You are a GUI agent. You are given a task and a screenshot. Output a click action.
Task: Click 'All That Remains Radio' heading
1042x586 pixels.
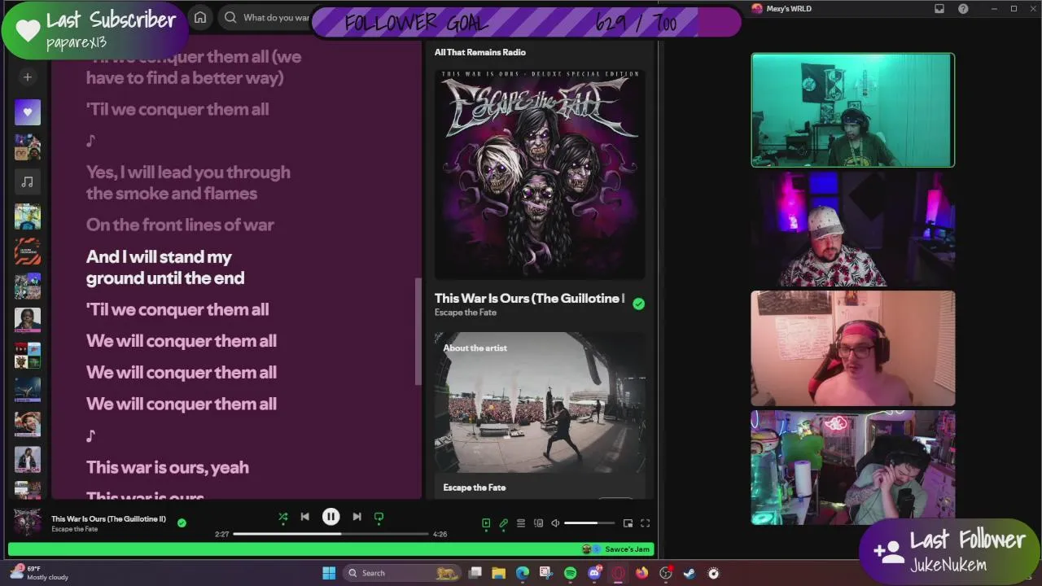[480, 52]
